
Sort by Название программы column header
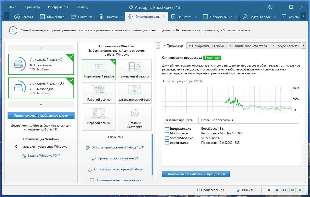coord(217,120)
